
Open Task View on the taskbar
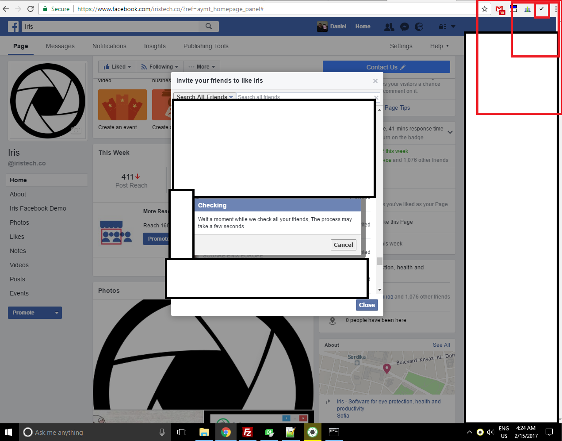pos(182,432)
